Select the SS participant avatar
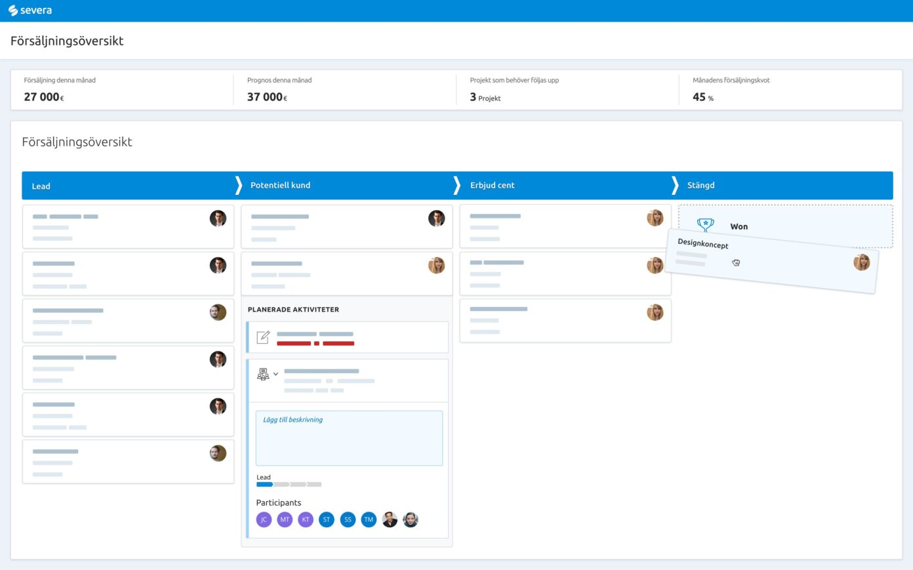The image size is (913, 570). tap(348, 519)
